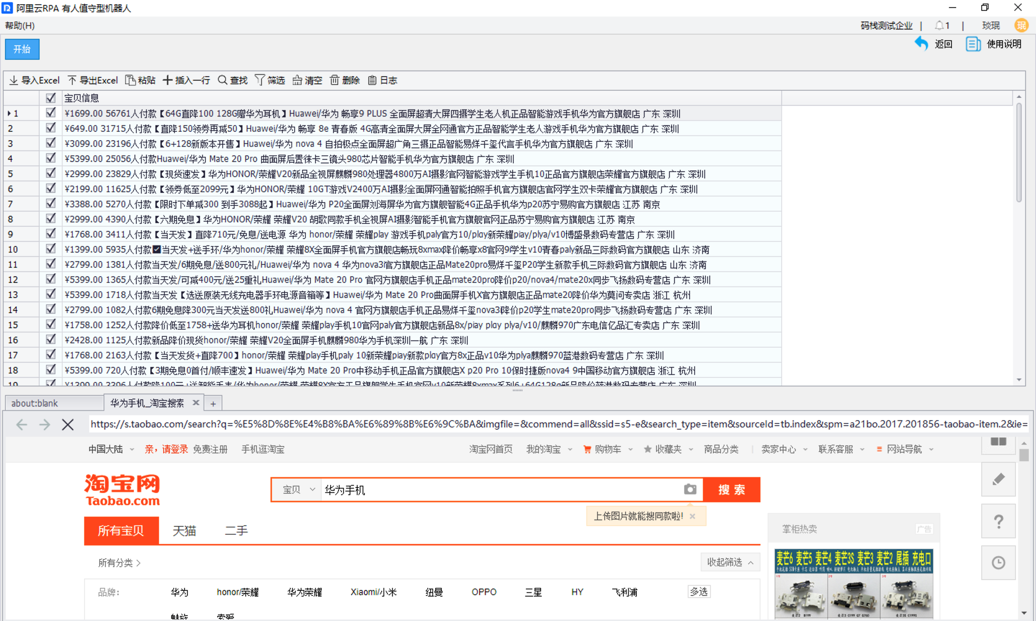Go forward in embedded browser
1036x621 pixels.
(44, 424)
